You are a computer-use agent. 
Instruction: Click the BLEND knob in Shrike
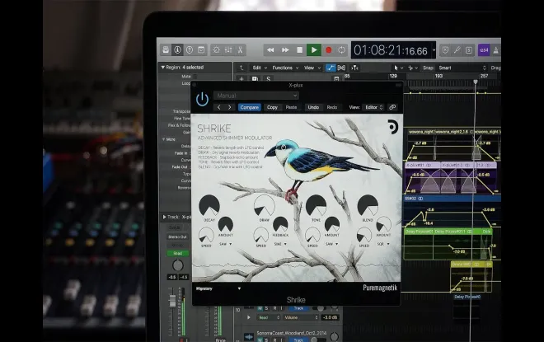[x=368, y=205]
